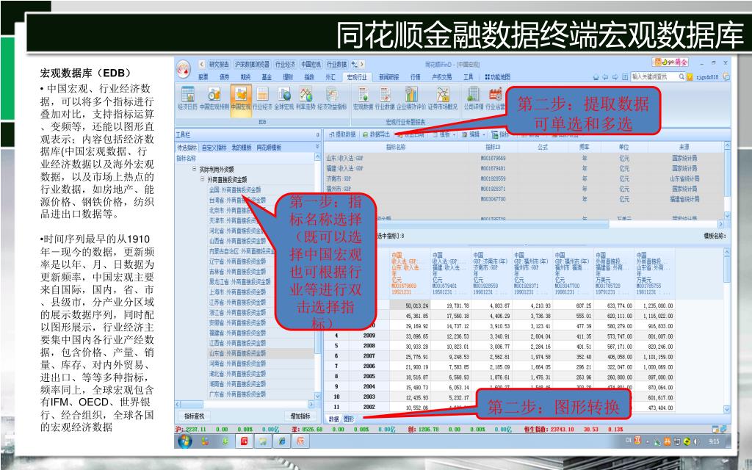This screenshot has width=752, height=470.
Task: Switch to the 宏观行业 menu tab
Action: [356, 76]
